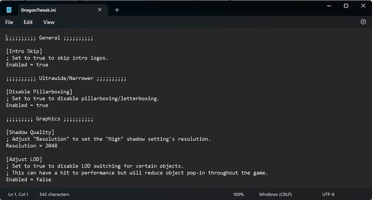Close the DragonTweak.ini tab
372x200 pixels.
pos(100,10)
